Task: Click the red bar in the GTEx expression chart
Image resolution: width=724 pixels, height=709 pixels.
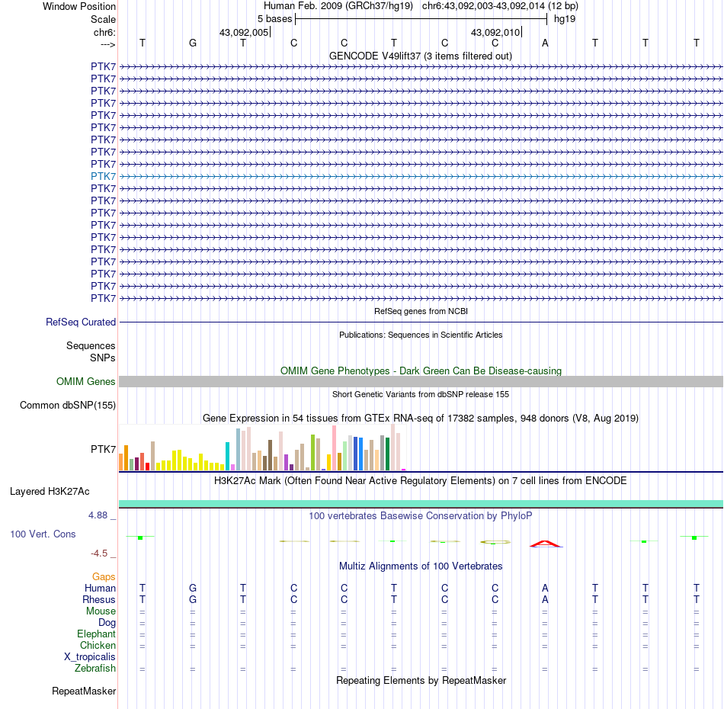Action: [x=147, y=467]
